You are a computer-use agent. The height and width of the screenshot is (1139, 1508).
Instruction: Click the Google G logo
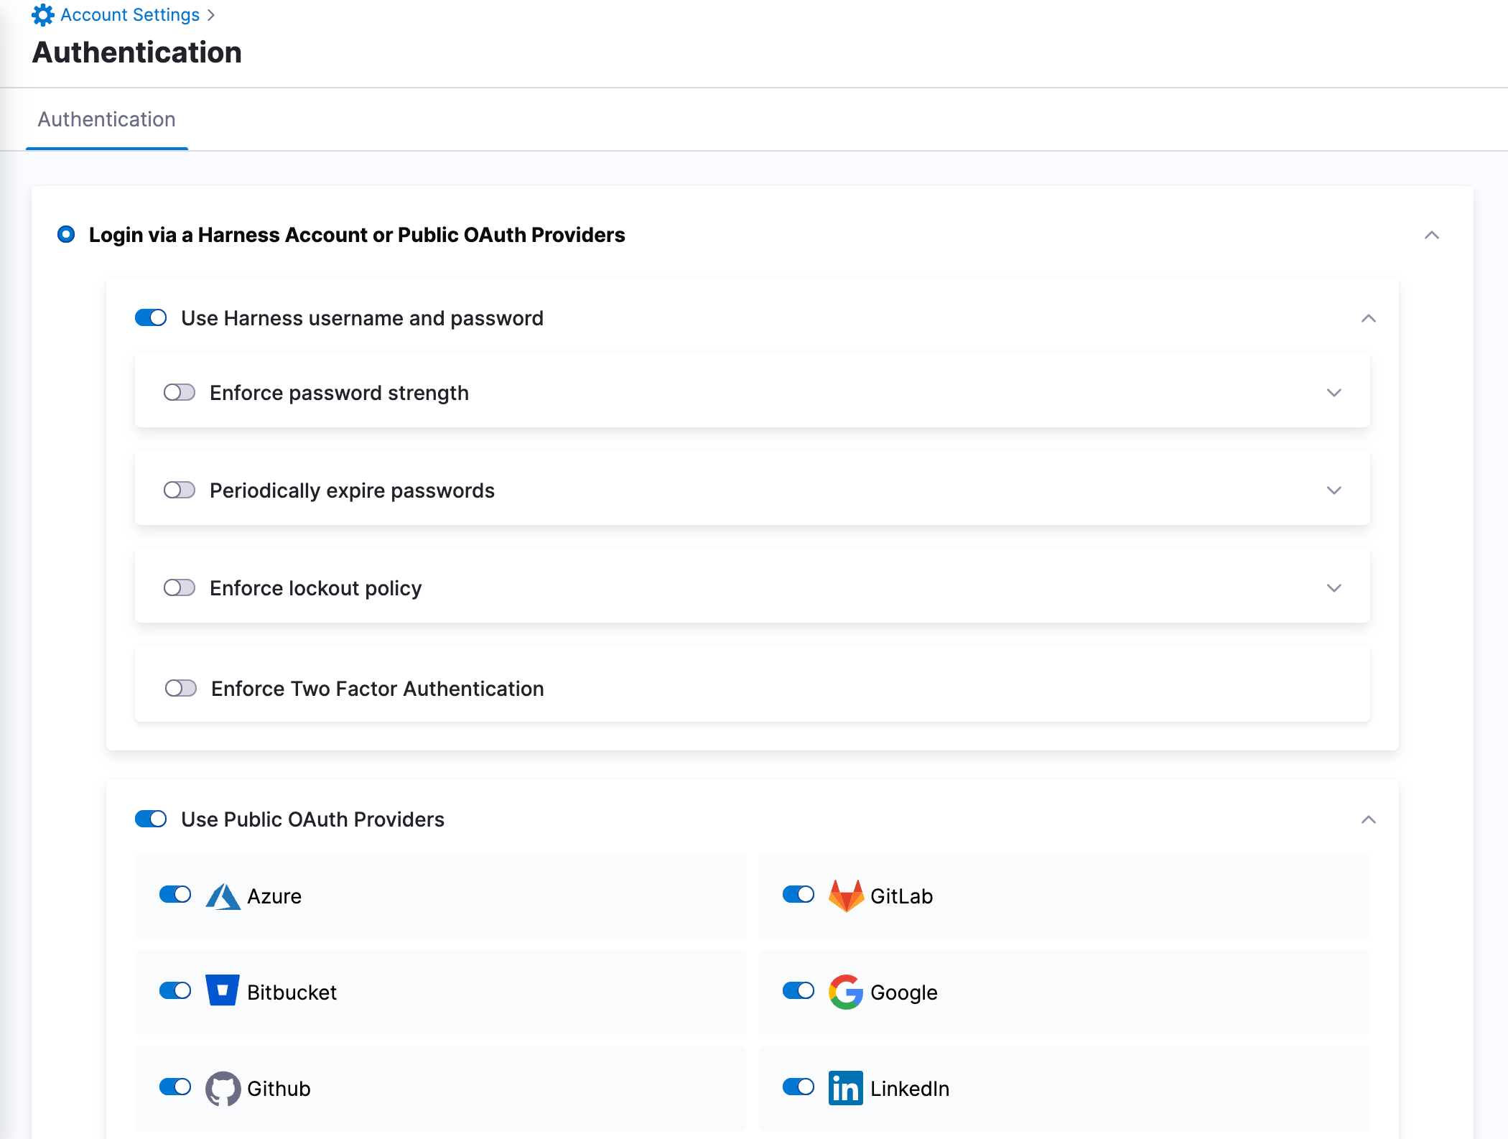point(845,992)
